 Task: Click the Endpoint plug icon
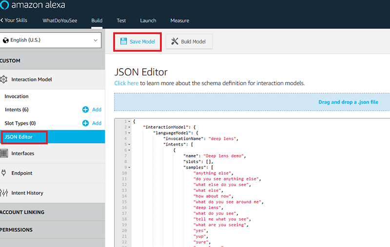pyautogui.click(x=4, y=173)
